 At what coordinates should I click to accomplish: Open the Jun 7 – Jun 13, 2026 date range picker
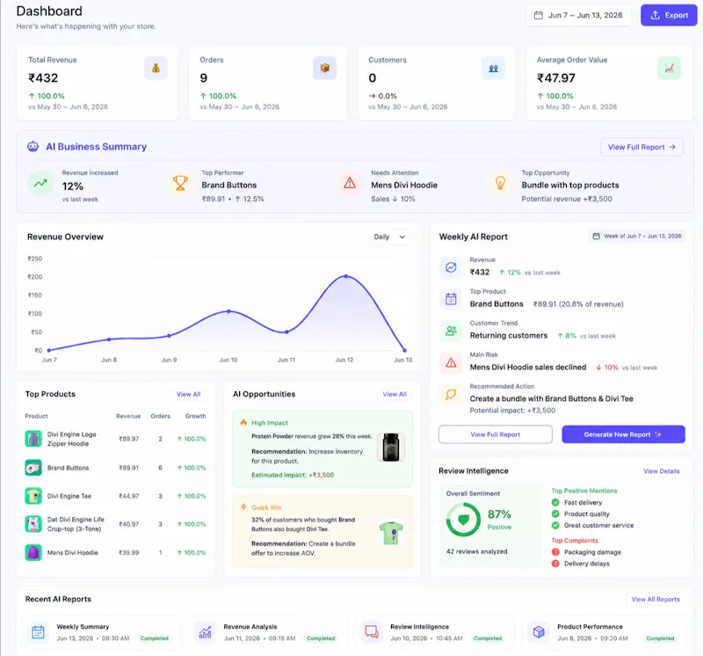[x=578, y=15]
